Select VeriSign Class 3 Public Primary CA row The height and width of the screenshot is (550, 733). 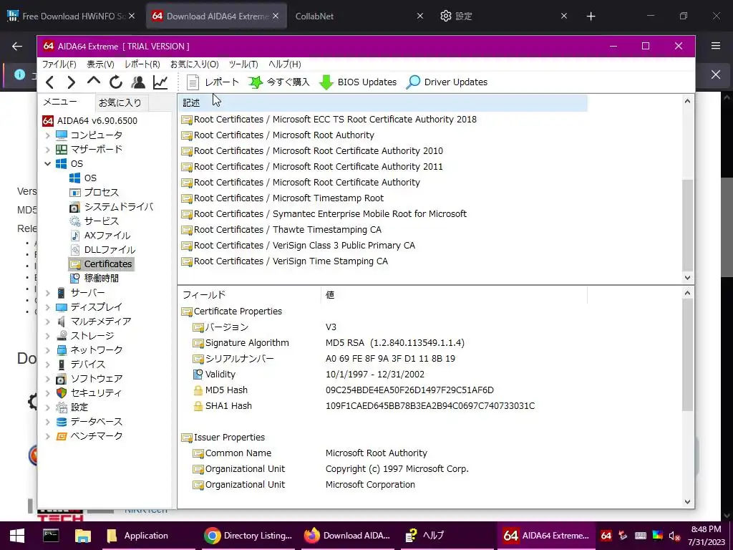[298, 246]
